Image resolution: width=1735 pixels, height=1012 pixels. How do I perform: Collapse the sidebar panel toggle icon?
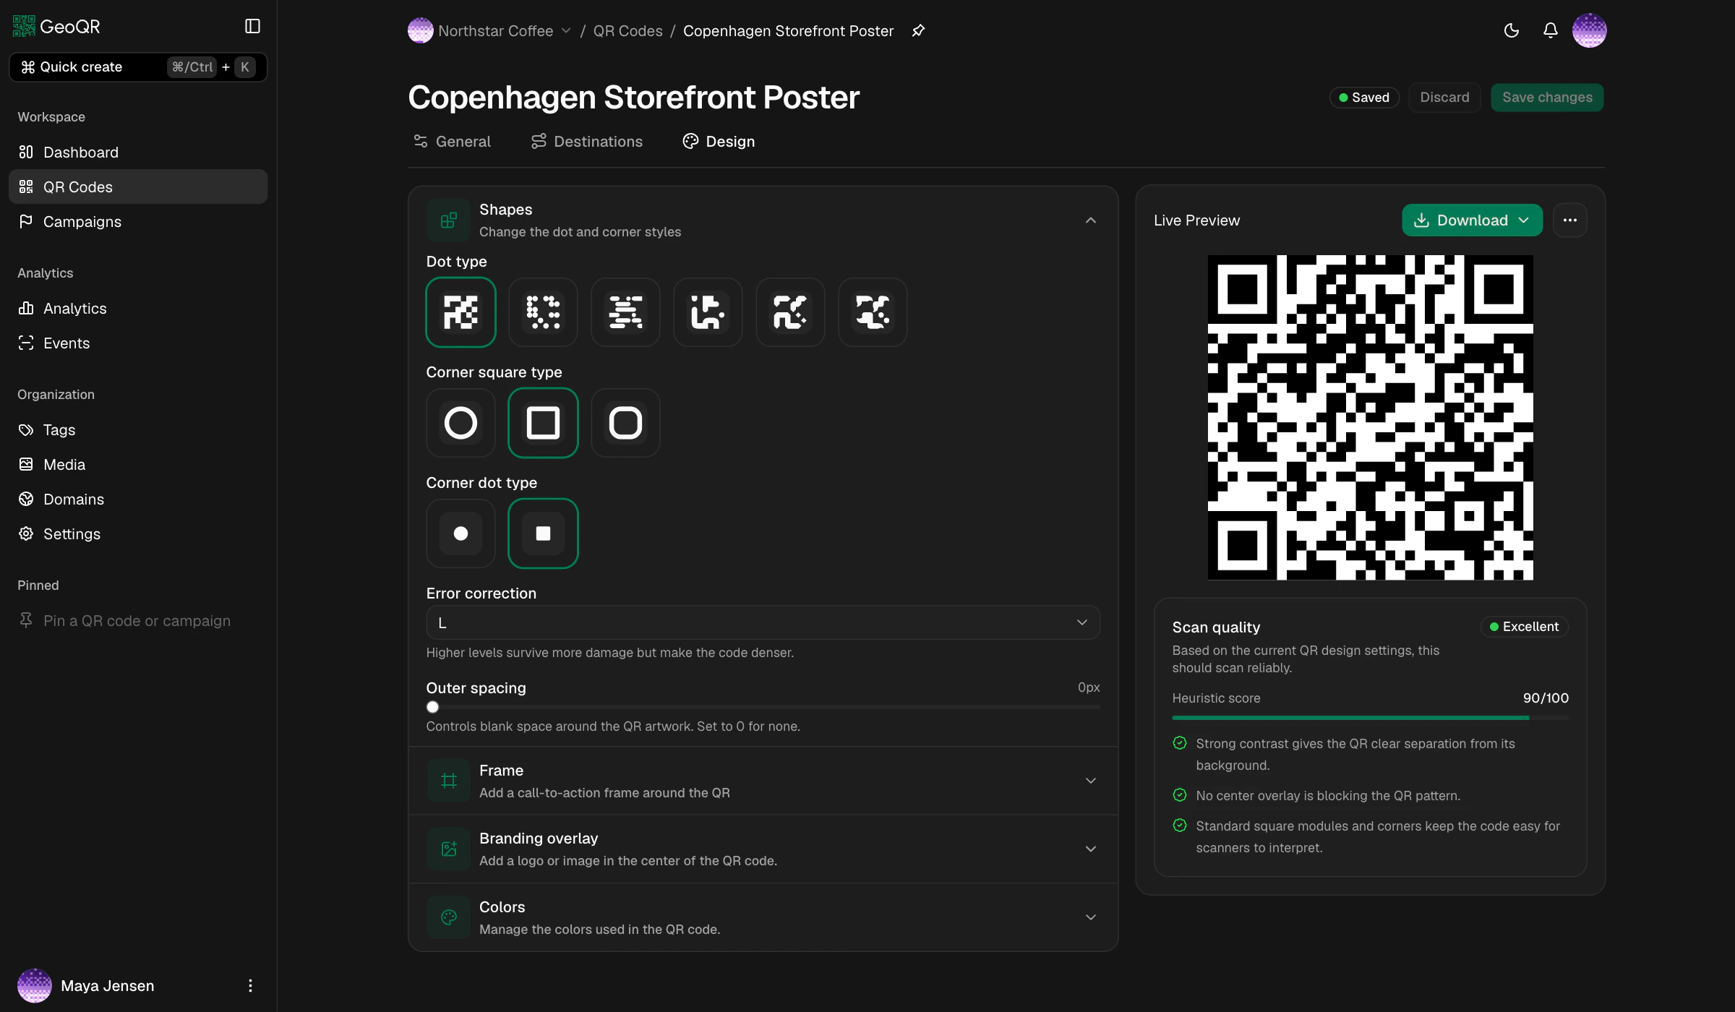click(252, 27)
